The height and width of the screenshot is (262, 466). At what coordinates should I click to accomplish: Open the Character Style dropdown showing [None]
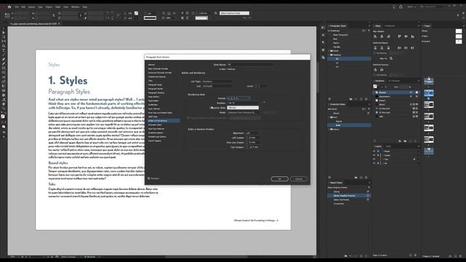pyautogui.click(x=242, y=108)
